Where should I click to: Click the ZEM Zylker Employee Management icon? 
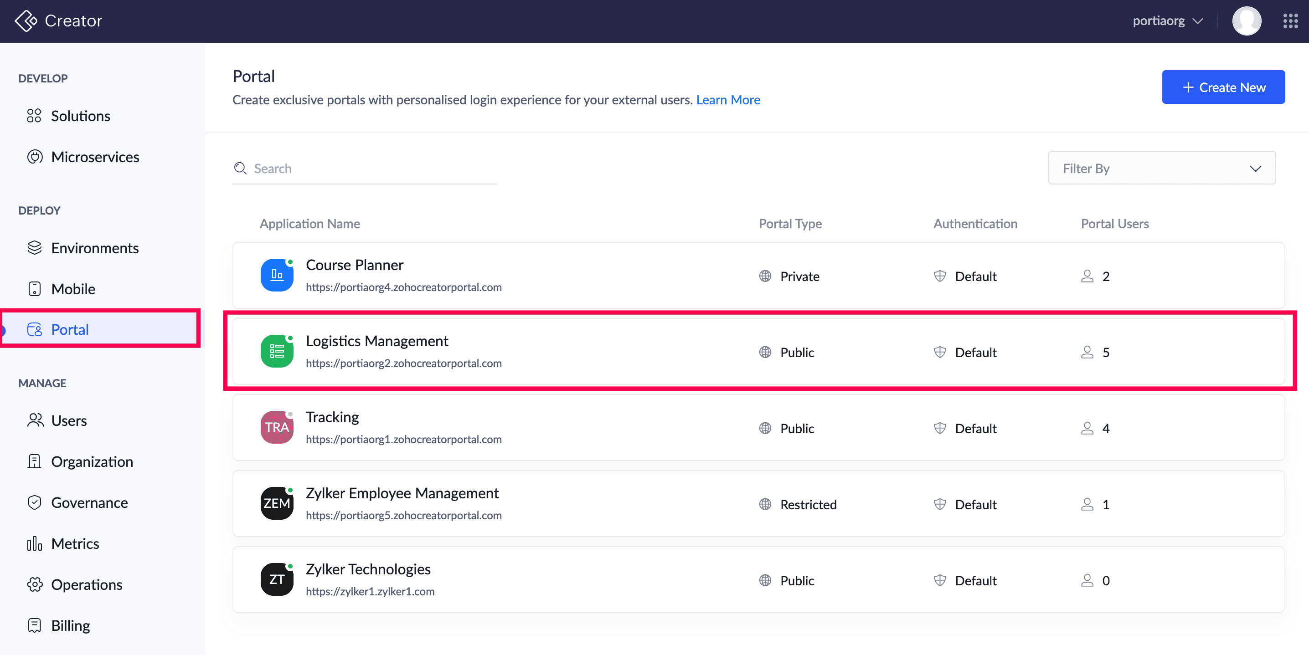(277, 503)
